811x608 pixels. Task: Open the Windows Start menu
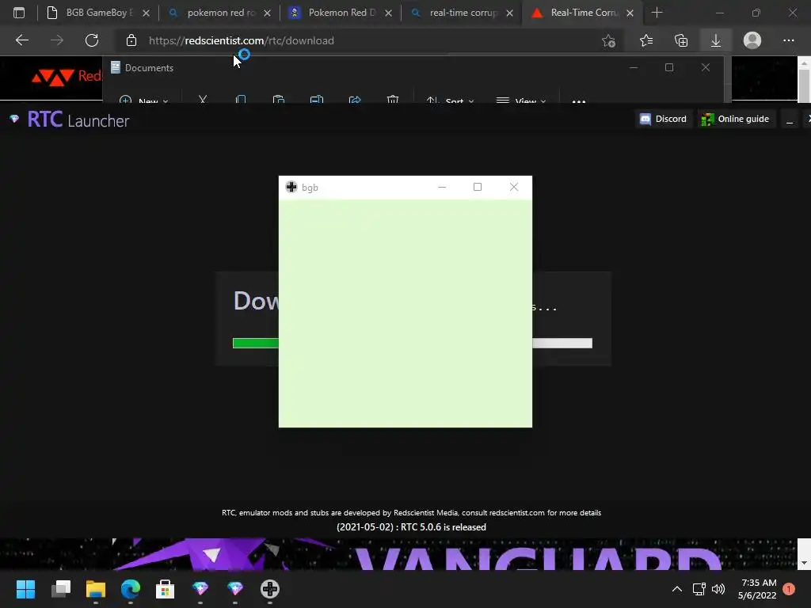(26, 589)
